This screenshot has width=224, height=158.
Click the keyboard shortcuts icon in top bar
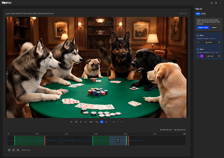point(216,3)
